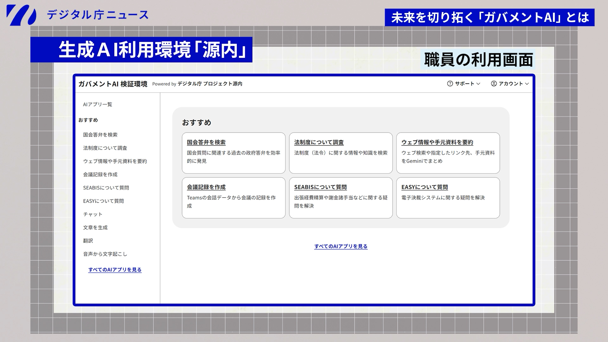Click すべてのAIアプリを見る in the sidebar

pos(115,270)
